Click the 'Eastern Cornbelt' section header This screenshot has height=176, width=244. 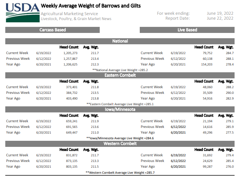[120, 75]
